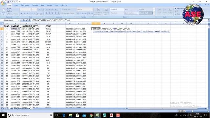This screenshot has height=118, width=210.
Task: Toggle Italic formatting
Action: click(x=24, y=13)
